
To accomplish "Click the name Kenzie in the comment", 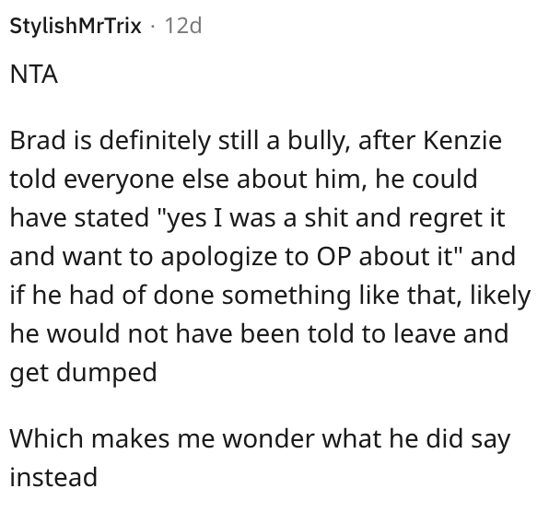I will (x=462, y=140).
